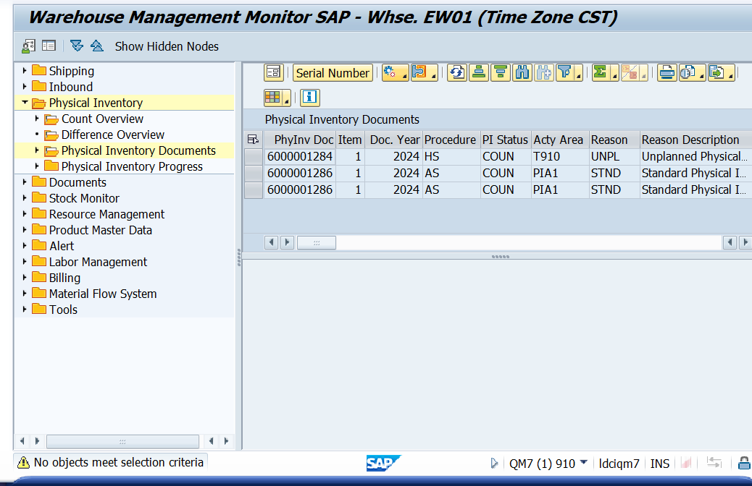Sort the list in descending order
The image size is (752, 486).
tap(500, 73)
